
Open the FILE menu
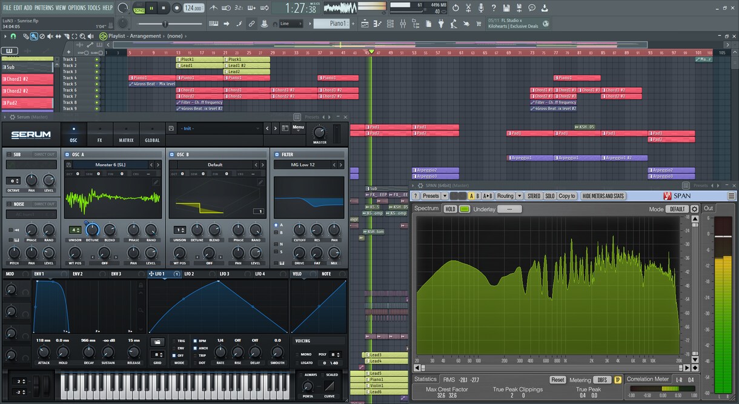(x=7, y=8)
